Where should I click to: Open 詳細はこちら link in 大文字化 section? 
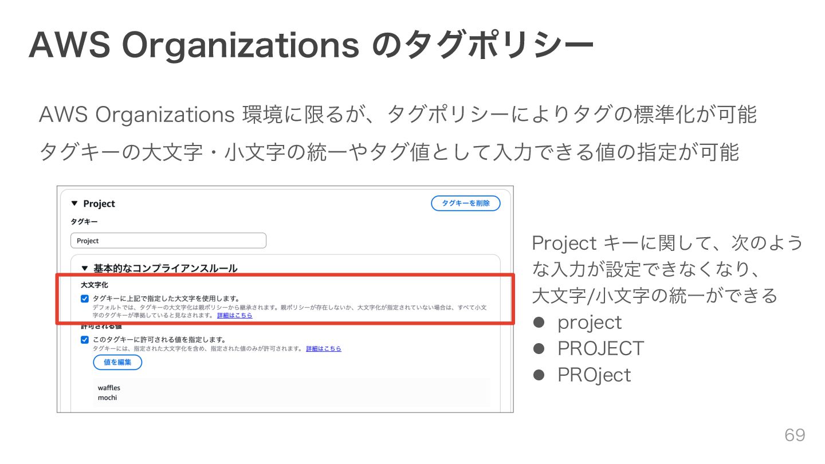pyautogui.click(x=234, y=316)
